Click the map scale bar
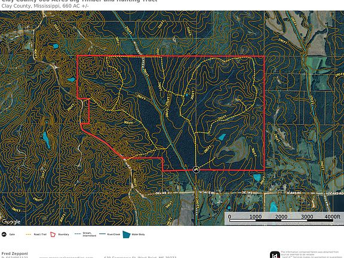Viewport: 344px width, 258px height. tap(284, 219)
